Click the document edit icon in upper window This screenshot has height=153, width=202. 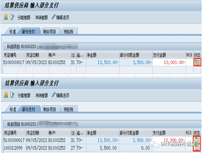tap(12, 17)
